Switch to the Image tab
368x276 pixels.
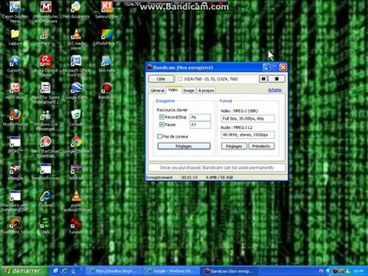click(x=189, y=90)
